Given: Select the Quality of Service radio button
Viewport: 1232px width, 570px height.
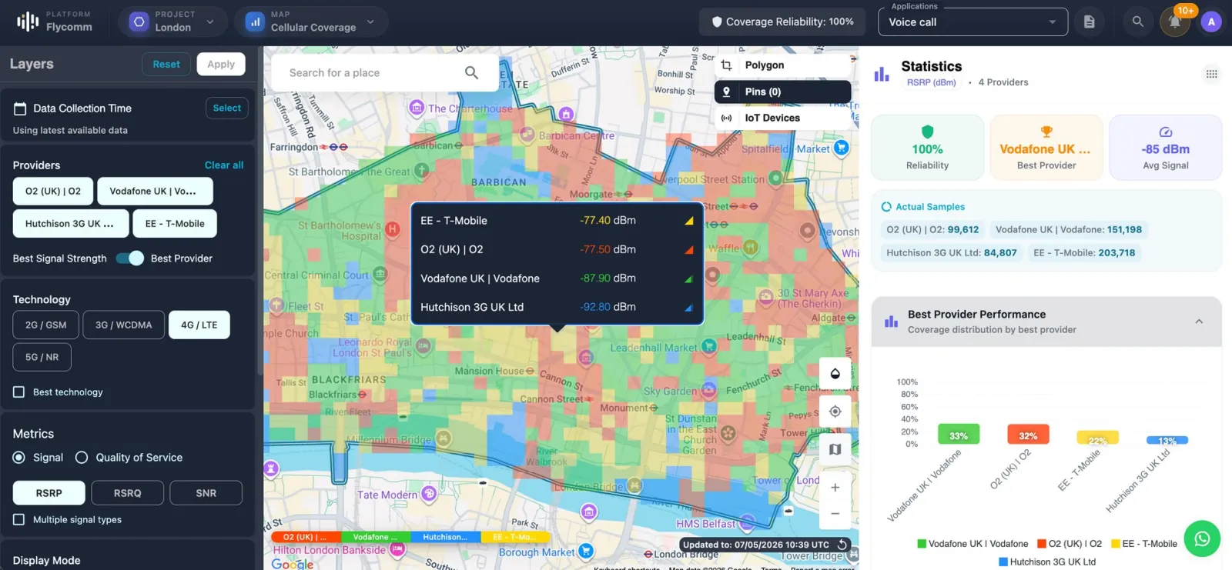Looking at the screenshot, I should pyautogui.click(x=82, y=458).
